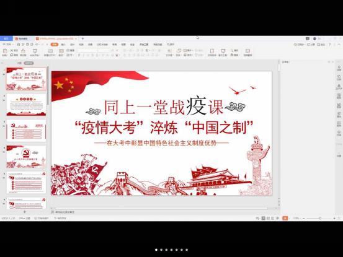Click the Undo arrow icon

[37, 45]
